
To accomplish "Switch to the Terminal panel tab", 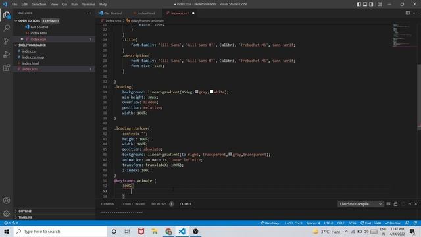I will [x=108, y=204].
